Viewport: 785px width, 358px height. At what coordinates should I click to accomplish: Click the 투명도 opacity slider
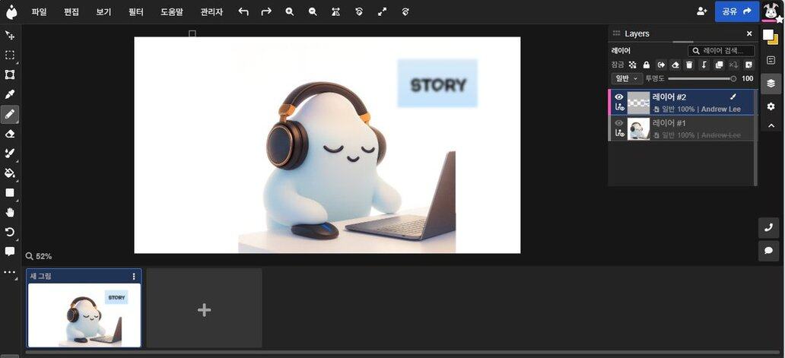(700, 78)
